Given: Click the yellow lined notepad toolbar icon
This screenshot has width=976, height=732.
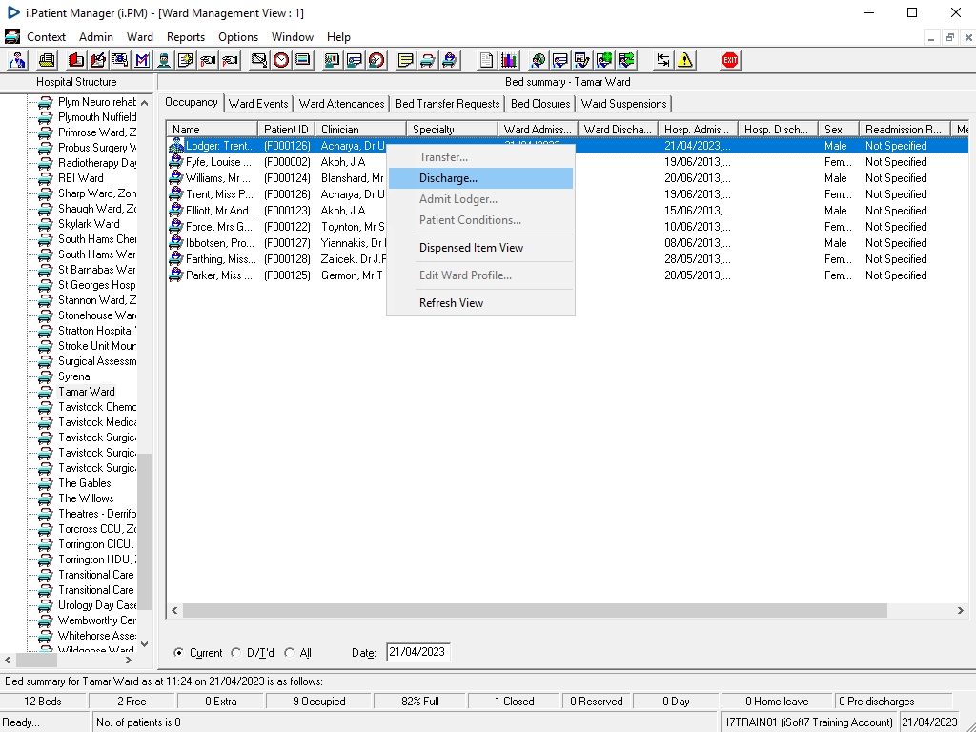Looking at the screenshot, I should (x=405, y=60).
